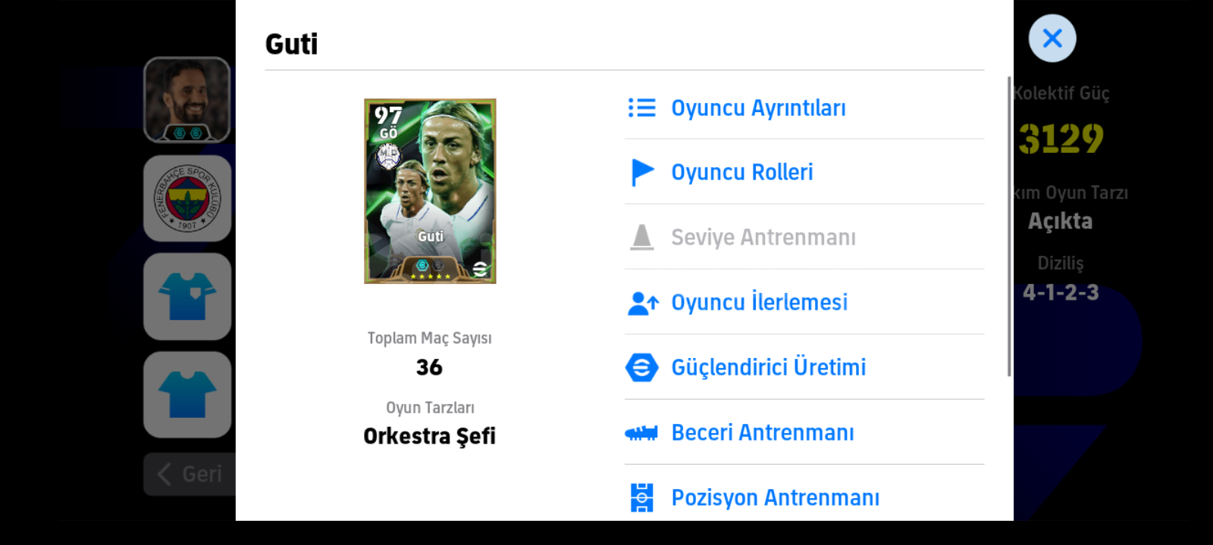This screenshot has width=1213, height=545.
Task: Tap the Oyuncu İlerlemesi person-arrow icon
Action: 643,303
